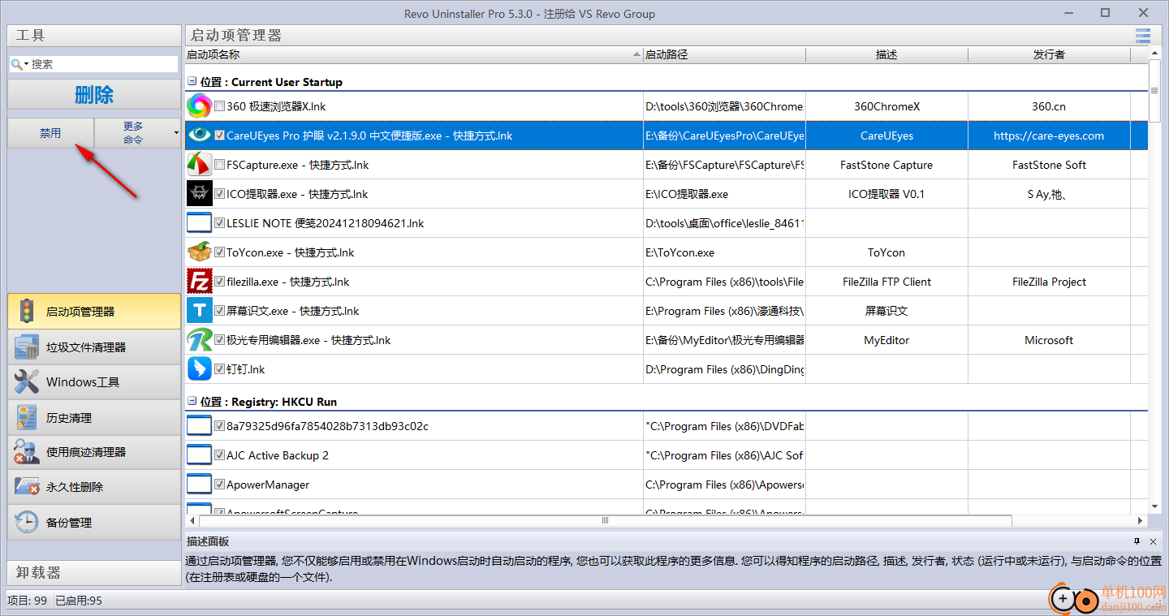Open the 垃圾文件清理器 tool

click(94, 347)
